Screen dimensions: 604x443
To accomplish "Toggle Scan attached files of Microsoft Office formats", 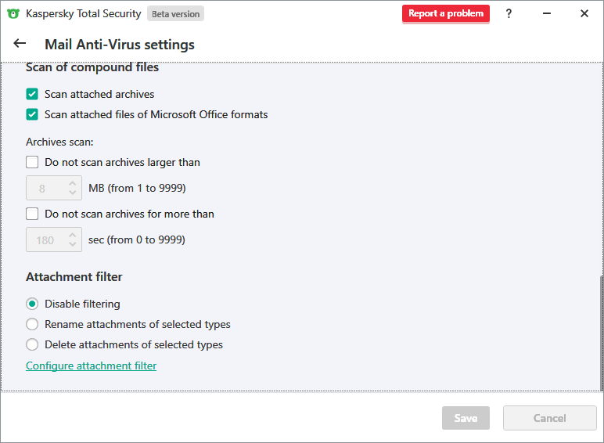I will [32, 114].
